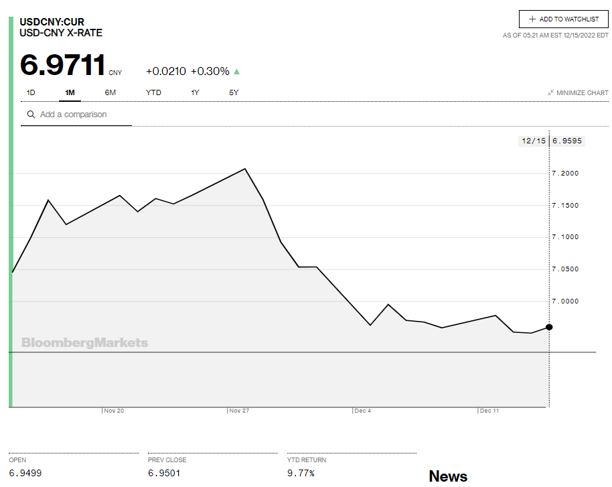Click the black endpoint dot on the chart line

[x=549, y=327]
